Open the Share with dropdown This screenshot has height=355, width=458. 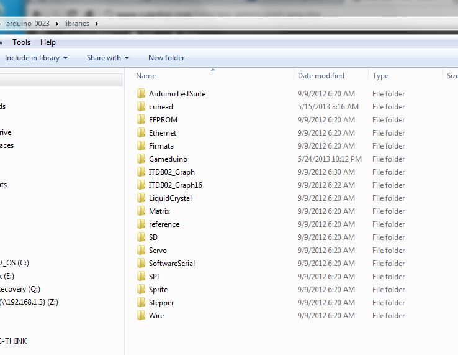tap(108, 58)
